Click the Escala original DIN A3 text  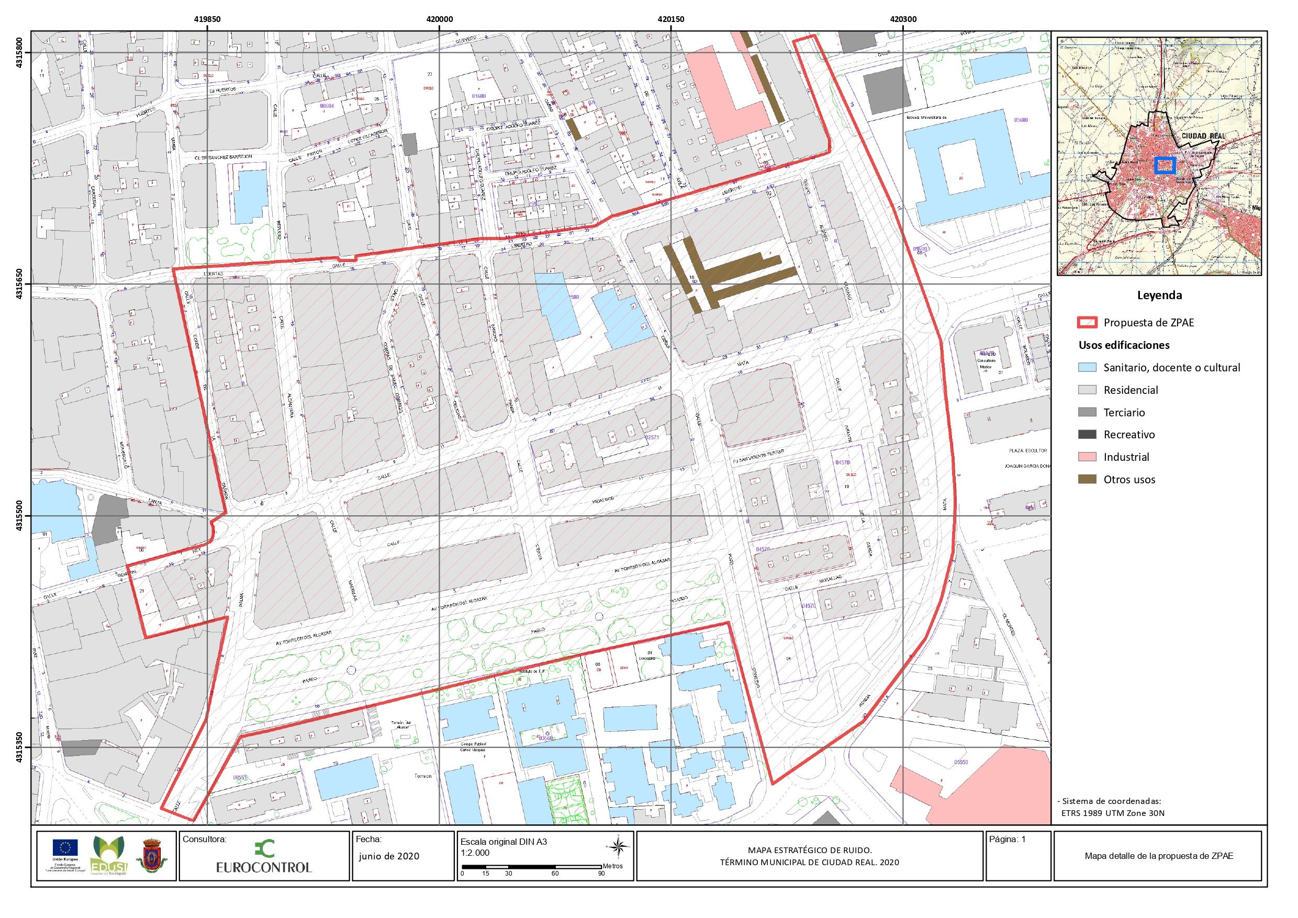click(x=504, y=842)
